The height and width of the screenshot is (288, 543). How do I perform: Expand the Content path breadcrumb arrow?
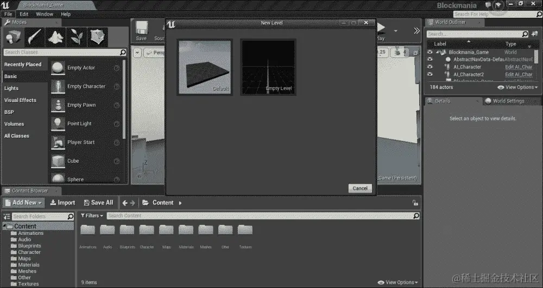180,203
